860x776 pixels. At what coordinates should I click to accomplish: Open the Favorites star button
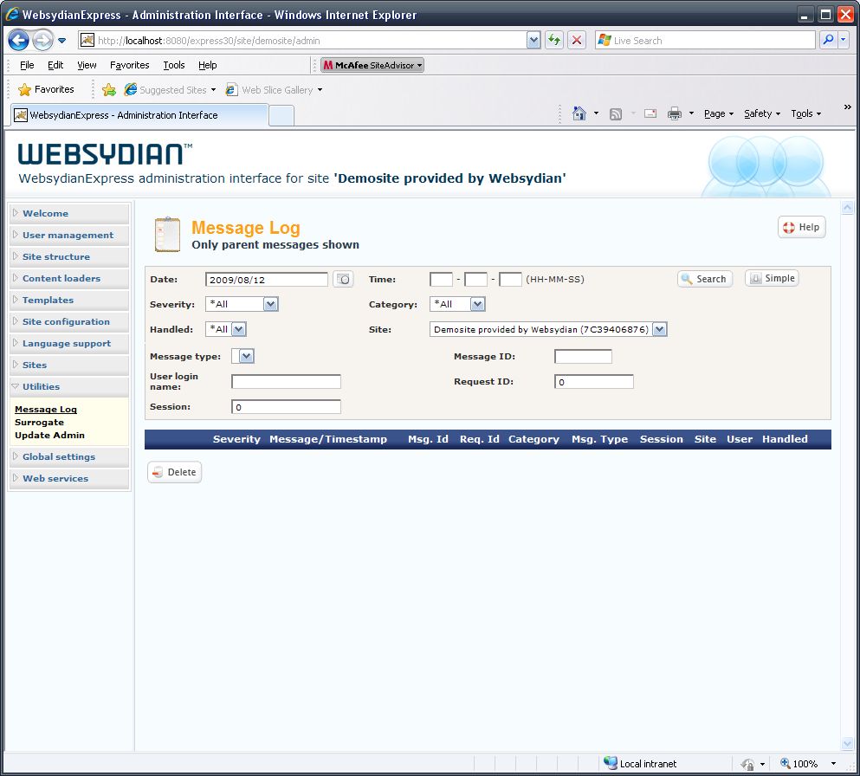[x=46, y=89]
